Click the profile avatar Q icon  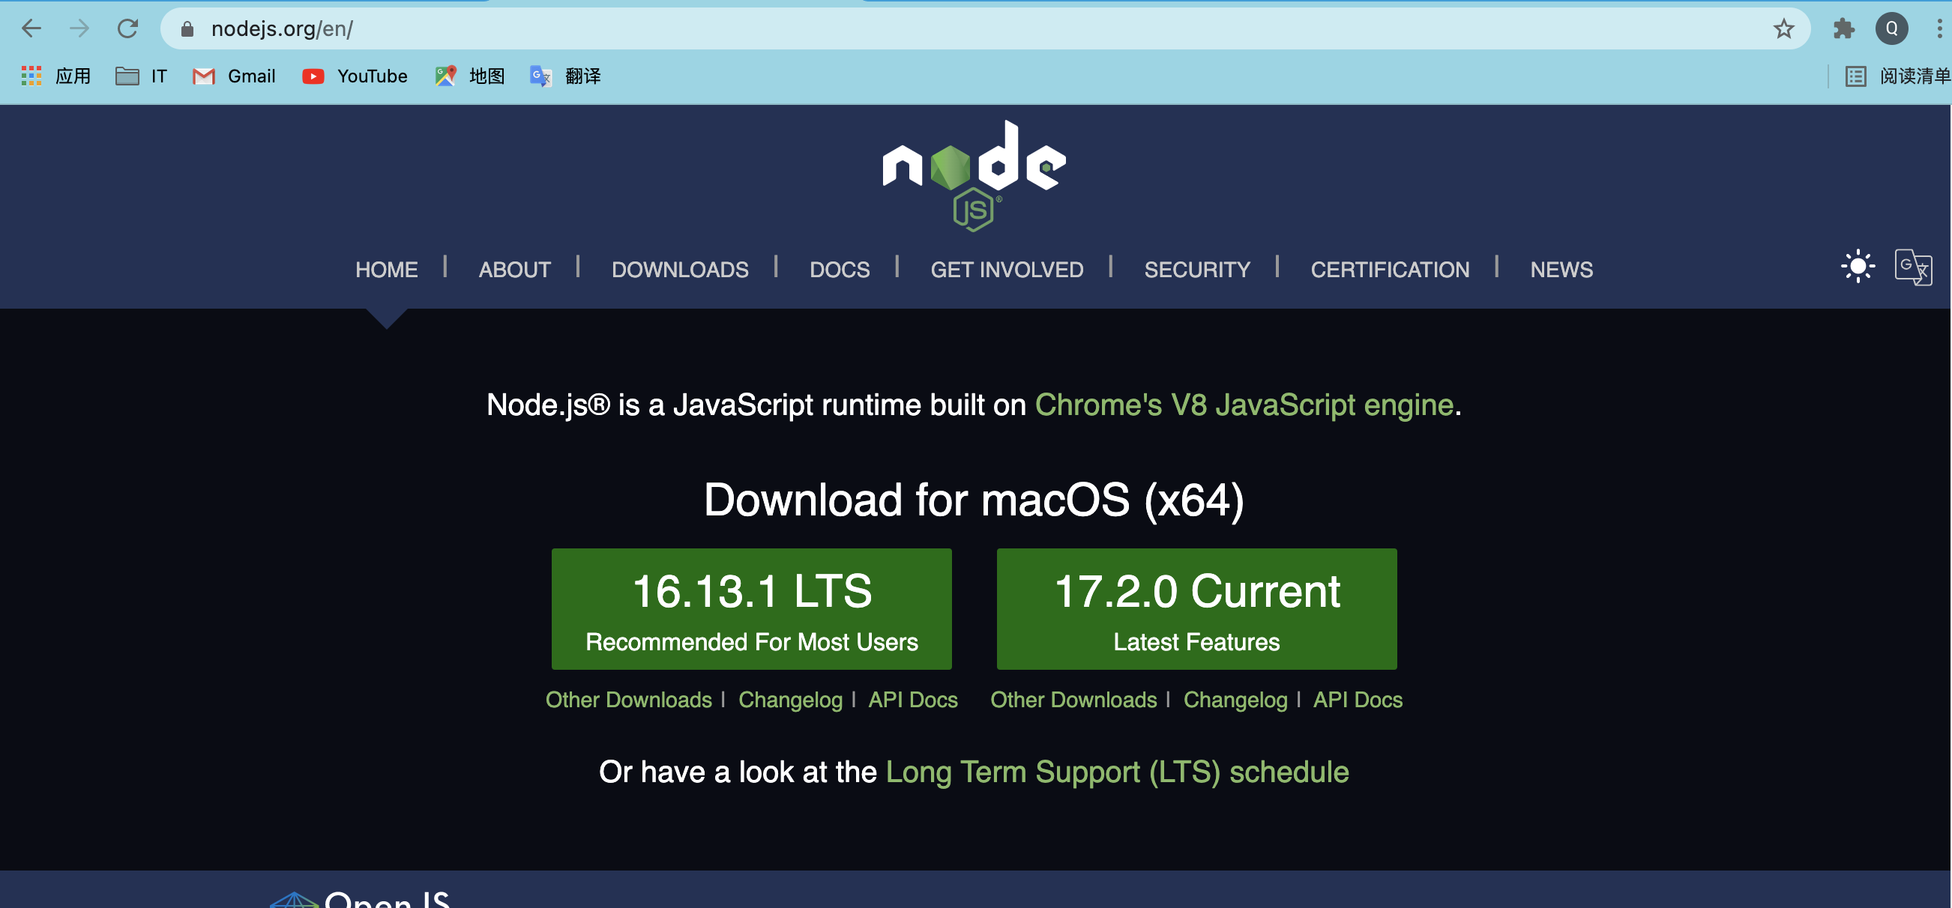coord(1891,28)
